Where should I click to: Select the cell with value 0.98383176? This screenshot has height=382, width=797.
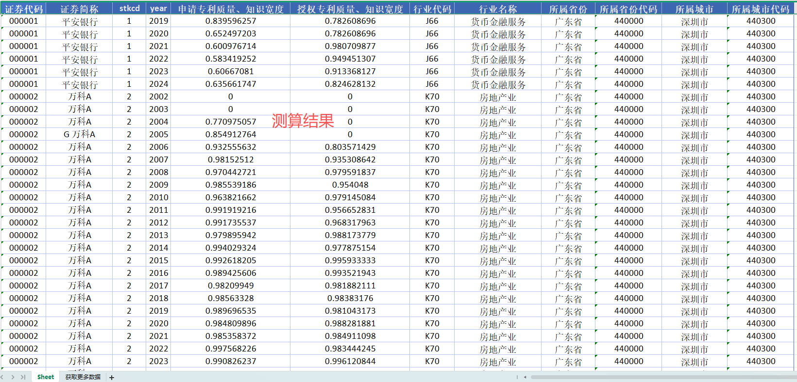(350, 298)
